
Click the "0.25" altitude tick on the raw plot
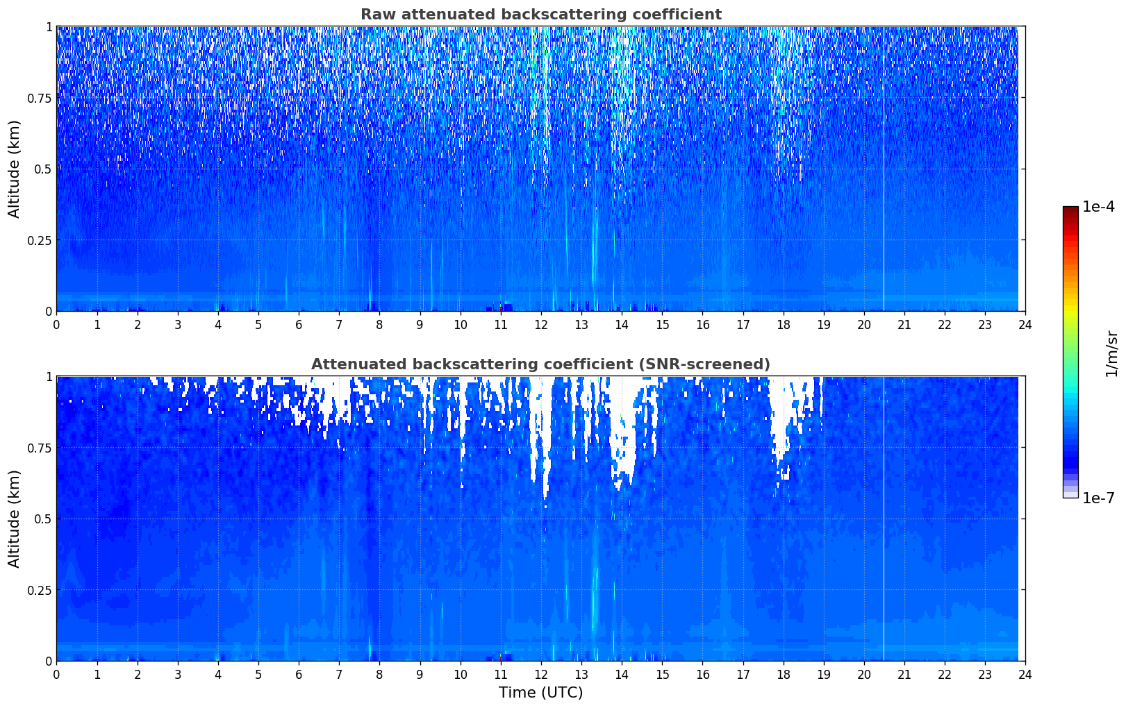pos(40,240)
